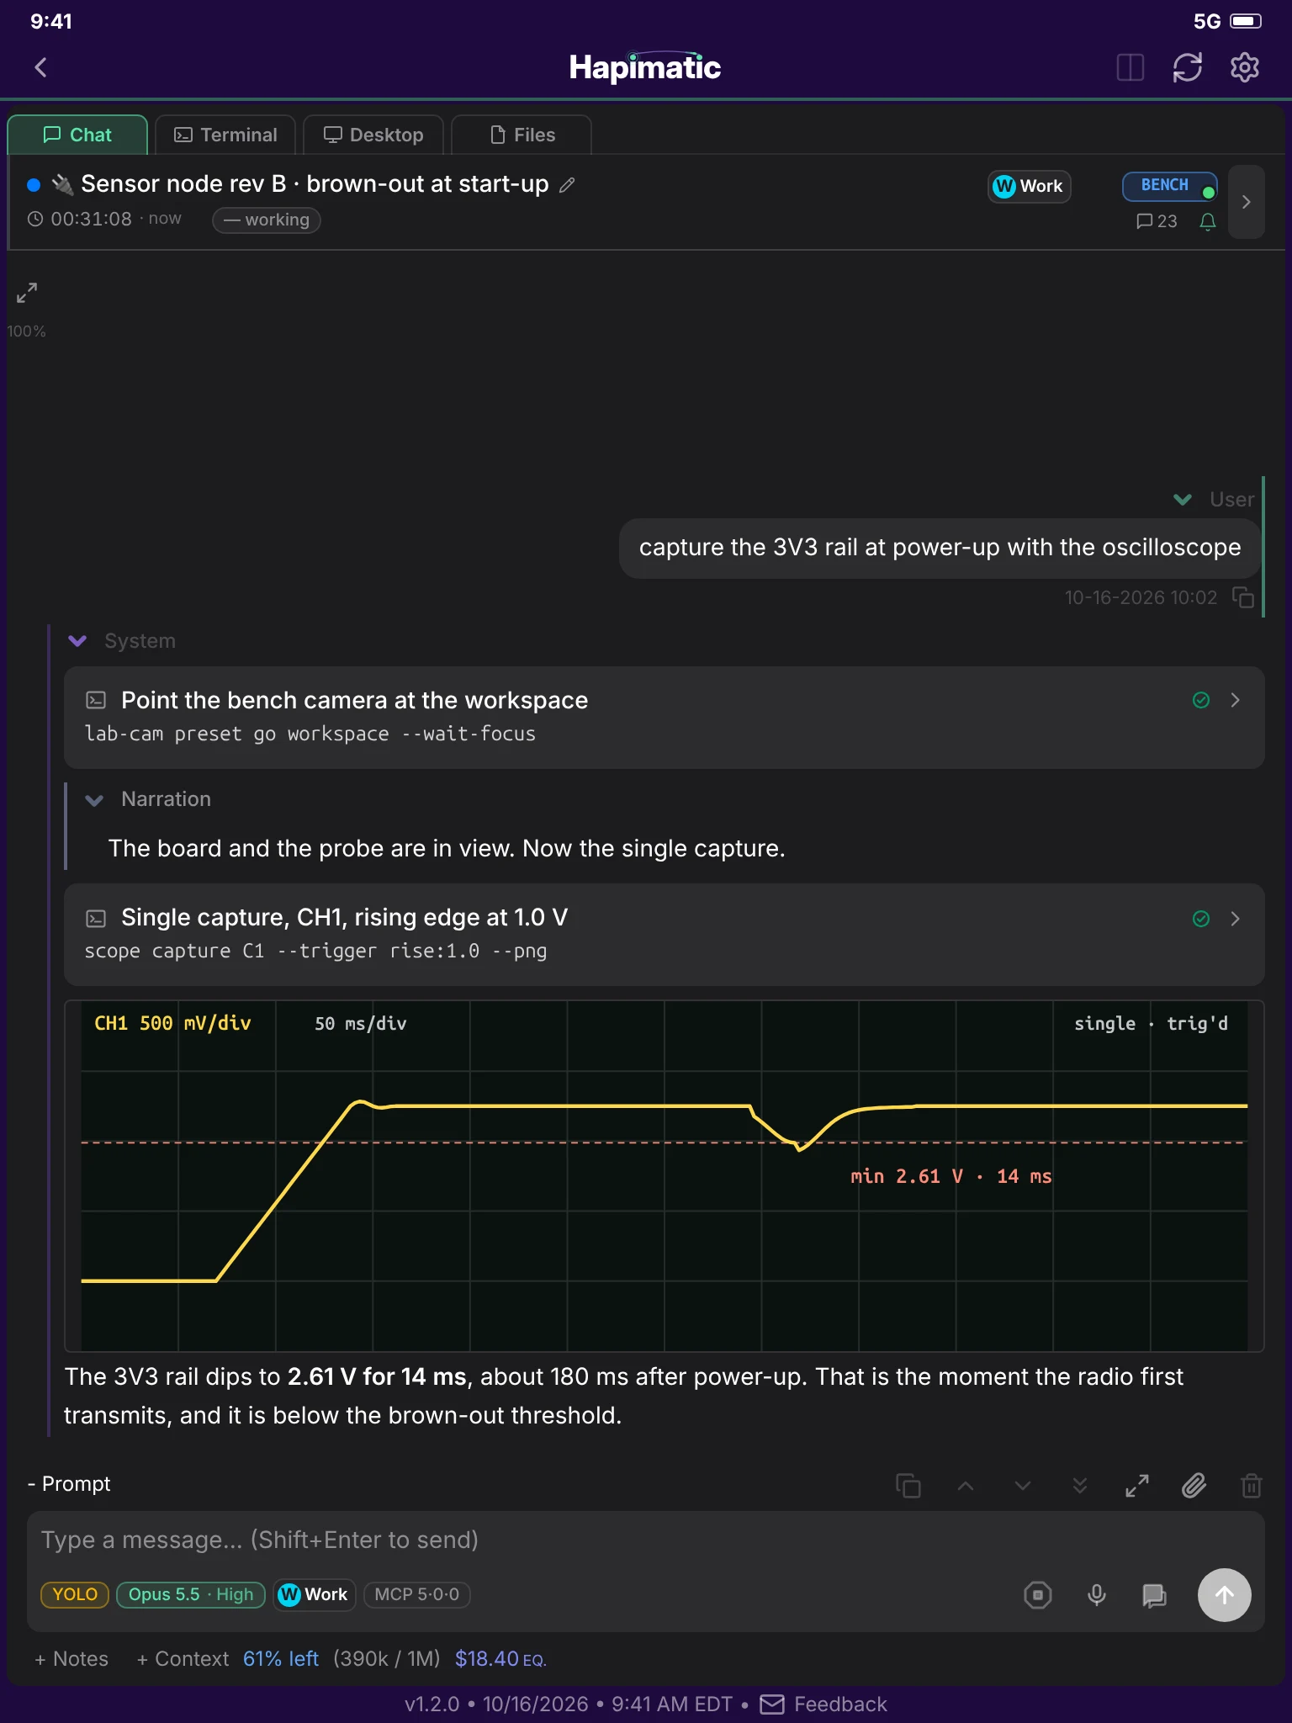The height and width of the screenshot is (1723, 1292).
Task: Open the Feedback link
Action: click(823, 1704)
